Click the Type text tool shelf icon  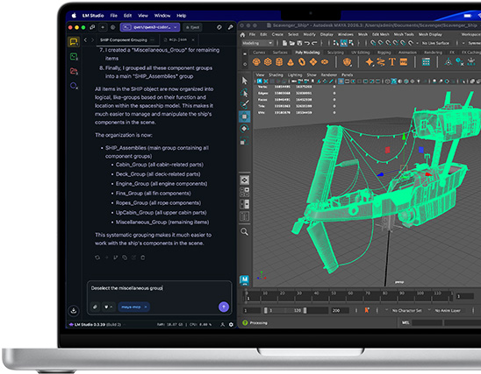pos(392,62)
